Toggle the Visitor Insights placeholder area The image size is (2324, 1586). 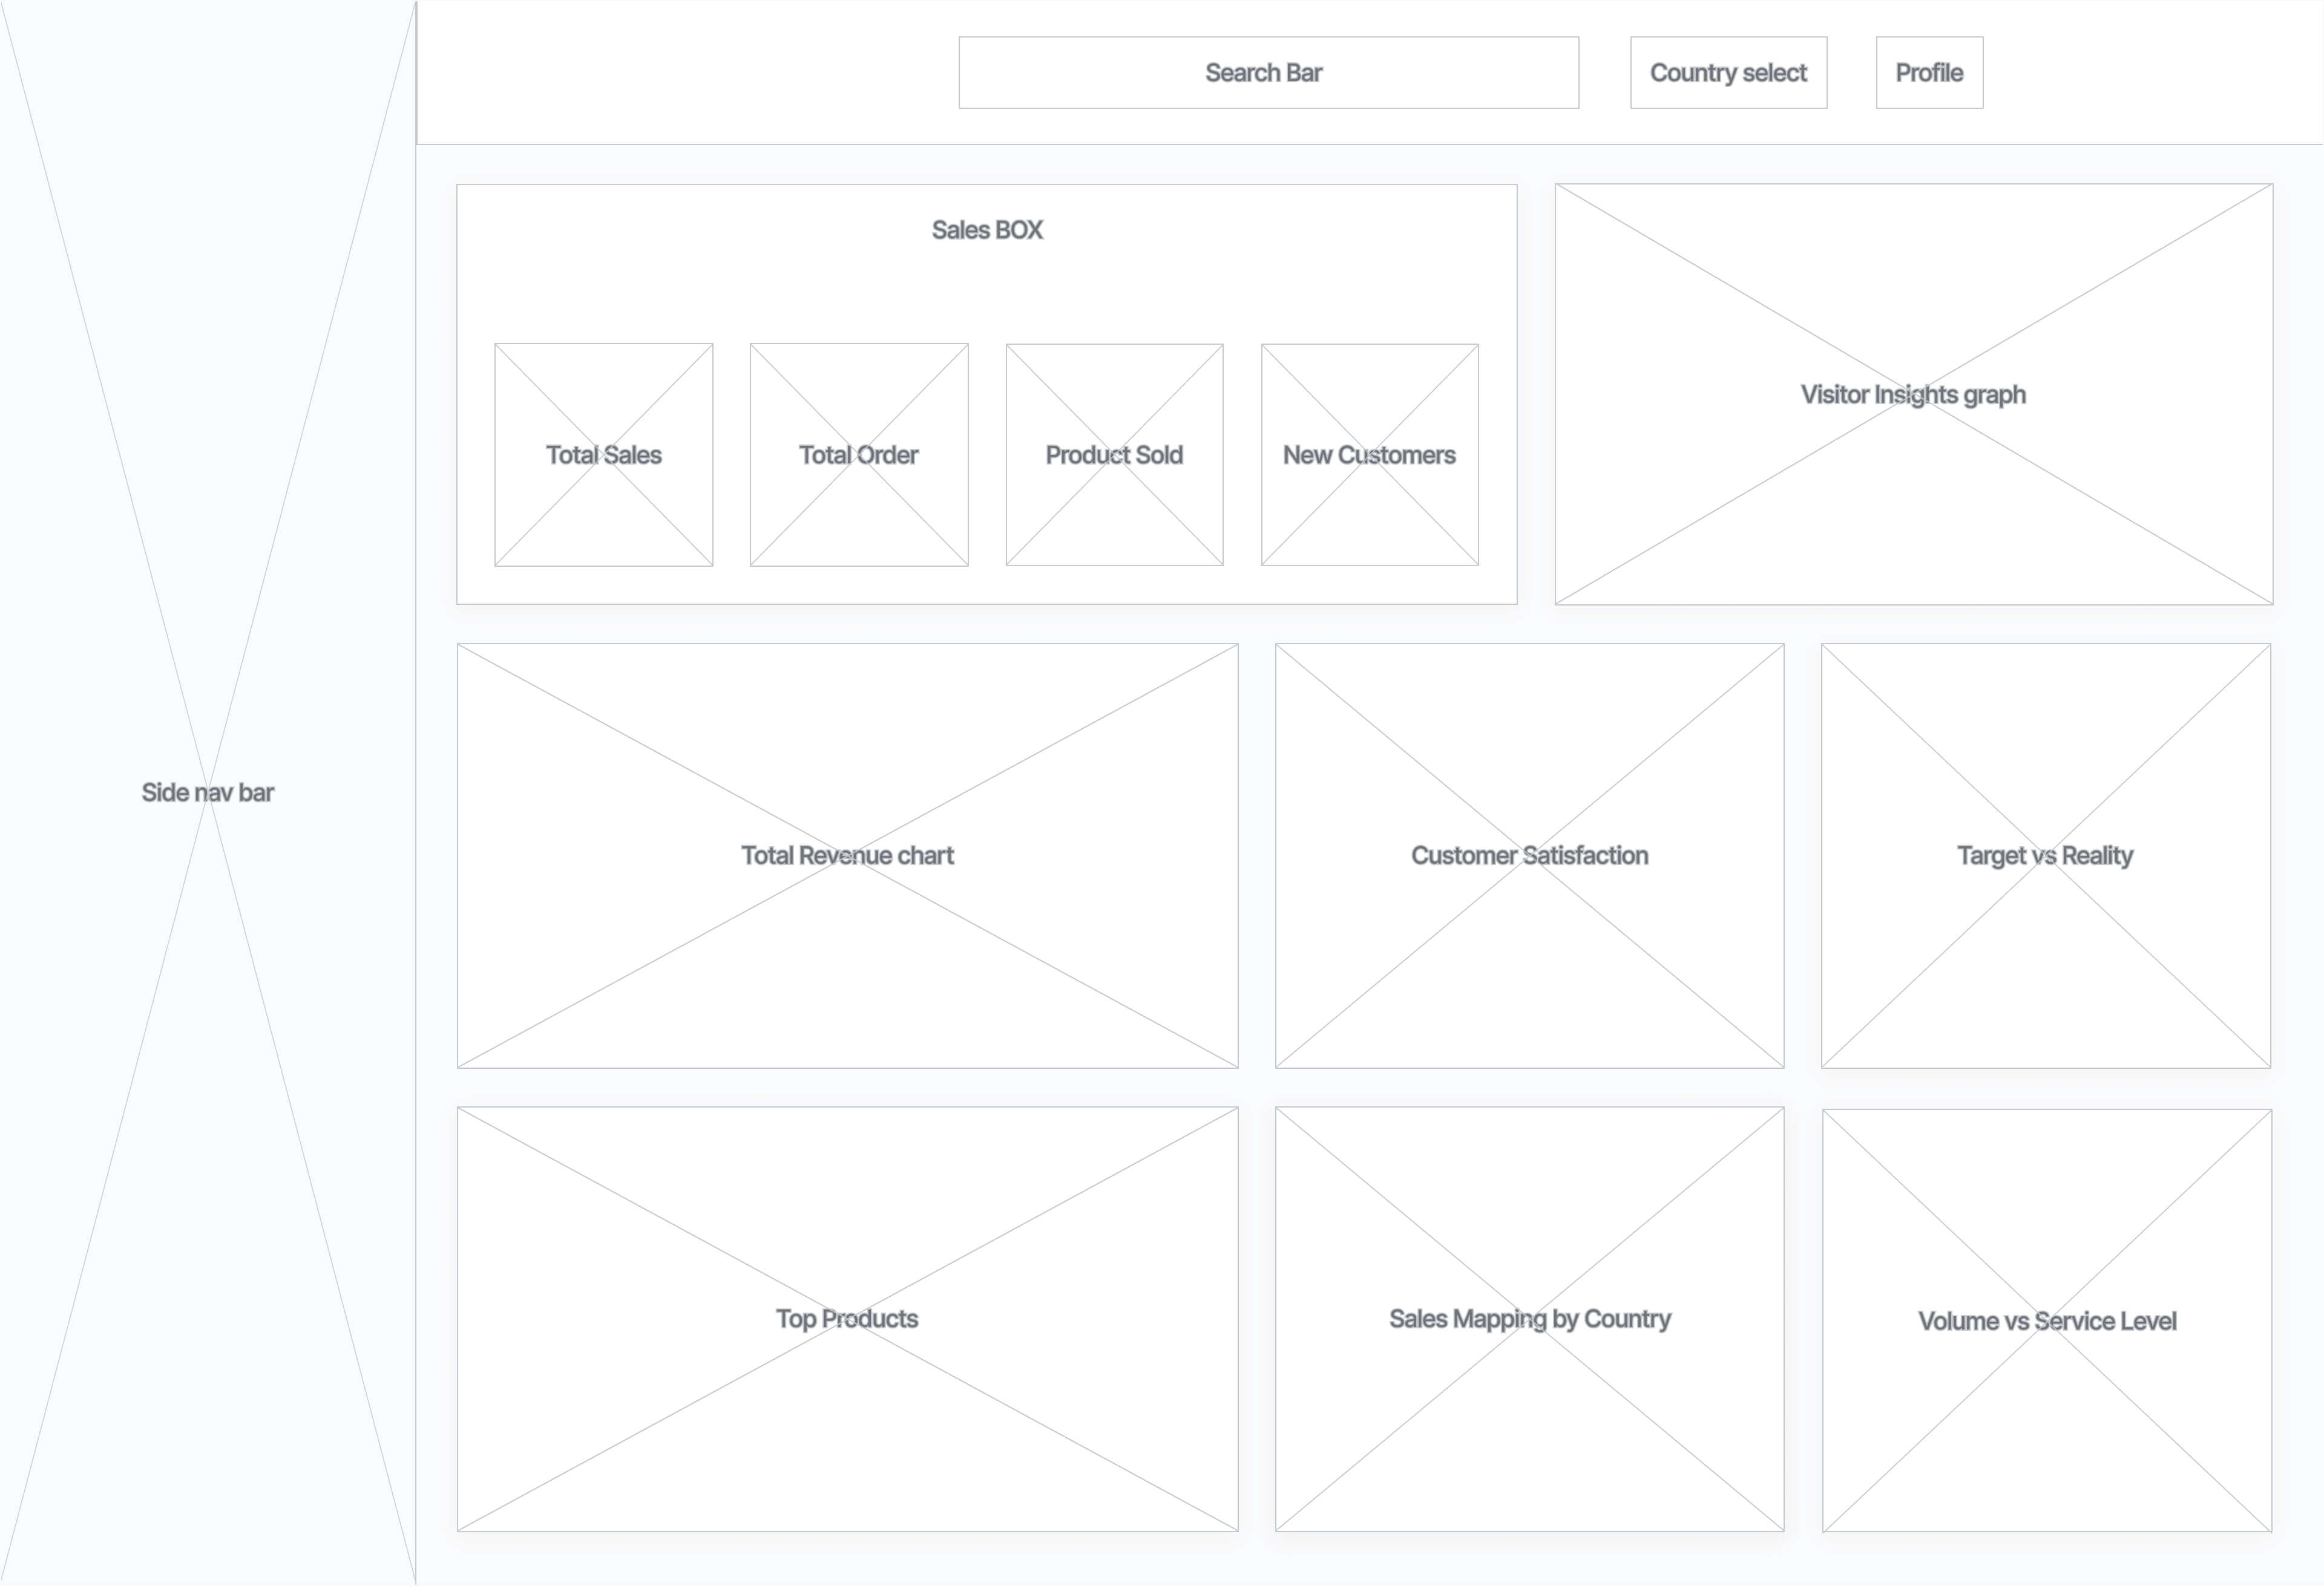(1912, 394)
